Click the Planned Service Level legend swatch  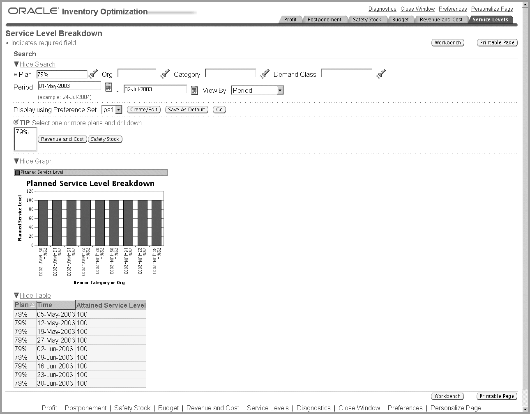17,172
